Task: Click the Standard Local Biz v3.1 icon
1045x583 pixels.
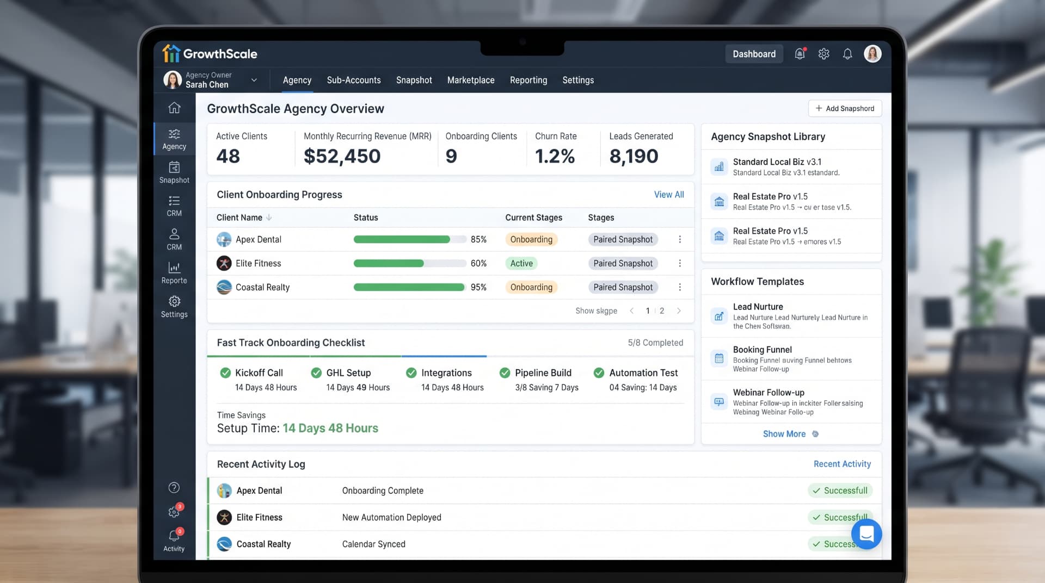Action: click(719, 167)
